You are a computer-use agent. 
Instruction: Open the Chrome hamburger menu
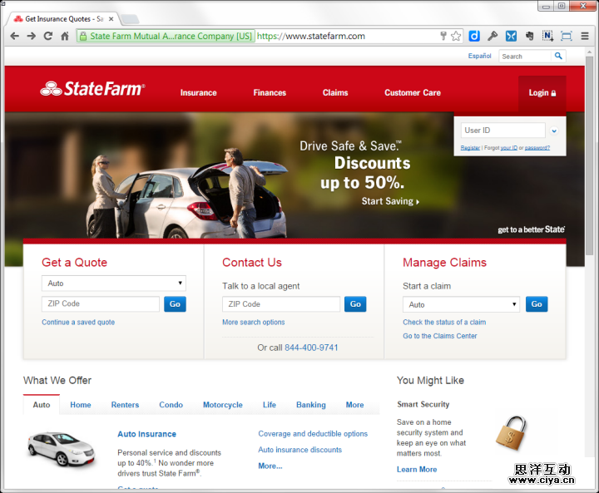[585, 37]
